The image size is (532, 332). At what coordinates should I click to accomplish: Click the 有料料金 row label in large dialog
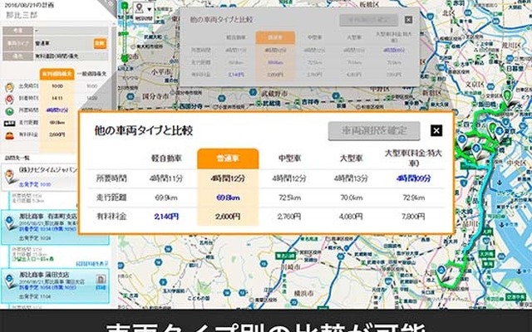coord(111,217)
